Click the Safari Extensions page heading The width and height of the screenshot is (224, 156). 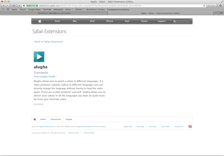[x=49, y=31]
